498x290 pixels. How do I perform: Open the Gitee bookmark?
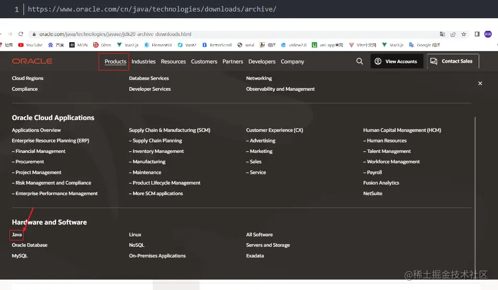(102, 45)
